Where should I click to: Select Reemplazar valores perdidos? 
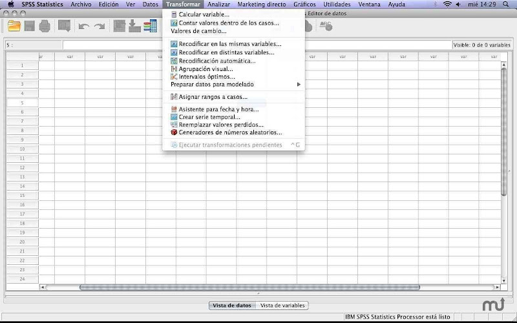pyautogui.click(x=234, y=125)
